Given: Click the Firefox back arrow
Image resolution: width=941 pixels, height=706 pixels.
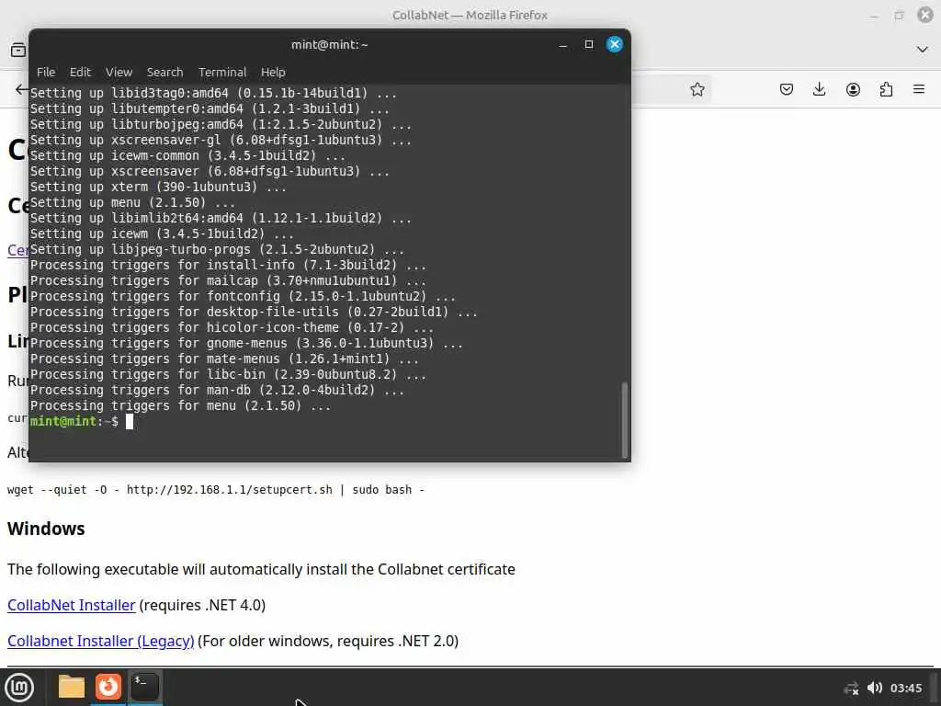Looking at the screenshot, I should pyautogui.click(x=21, y=89).
